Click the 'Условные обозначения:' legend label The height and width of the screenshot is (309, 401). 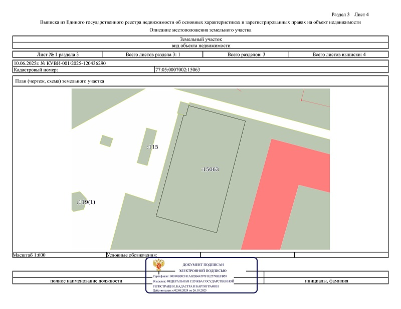[132, 255]
